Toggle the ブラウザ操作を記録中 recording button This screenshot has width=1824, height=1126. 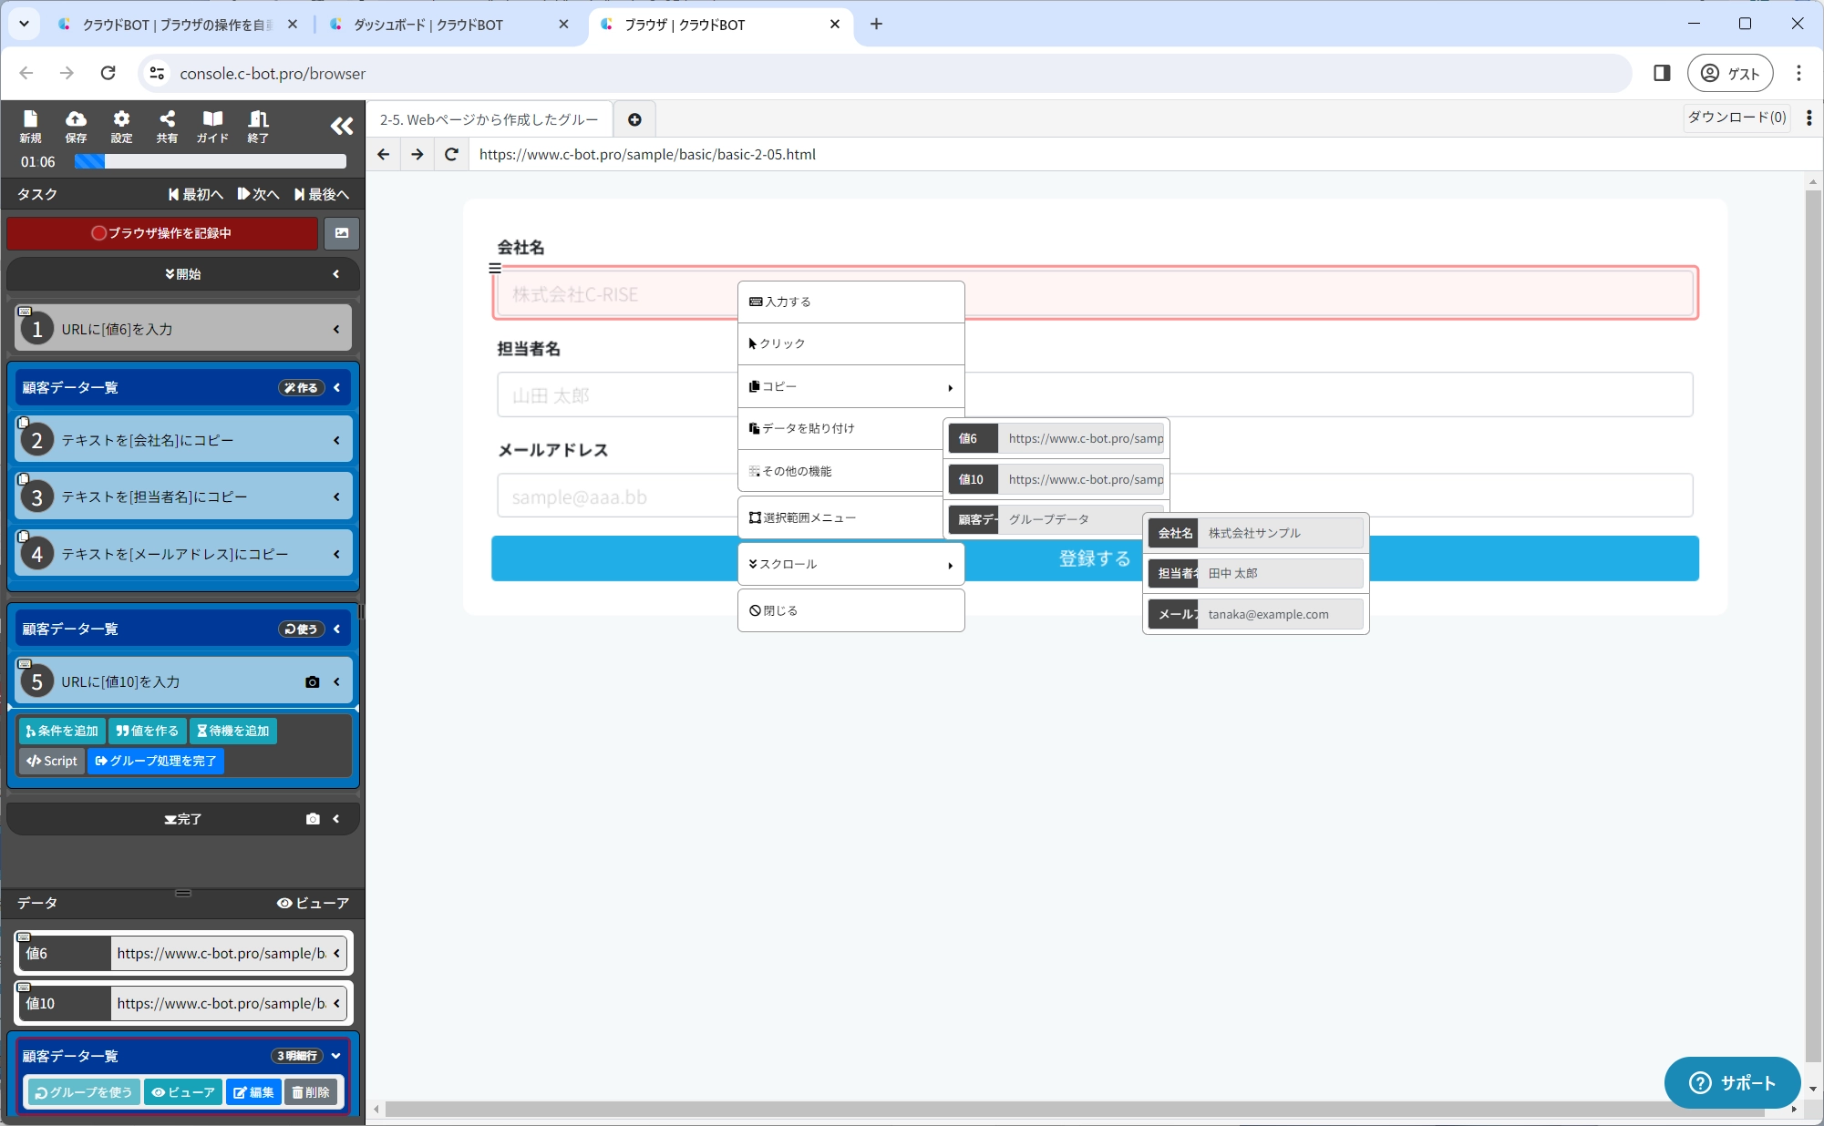(162, 233)
